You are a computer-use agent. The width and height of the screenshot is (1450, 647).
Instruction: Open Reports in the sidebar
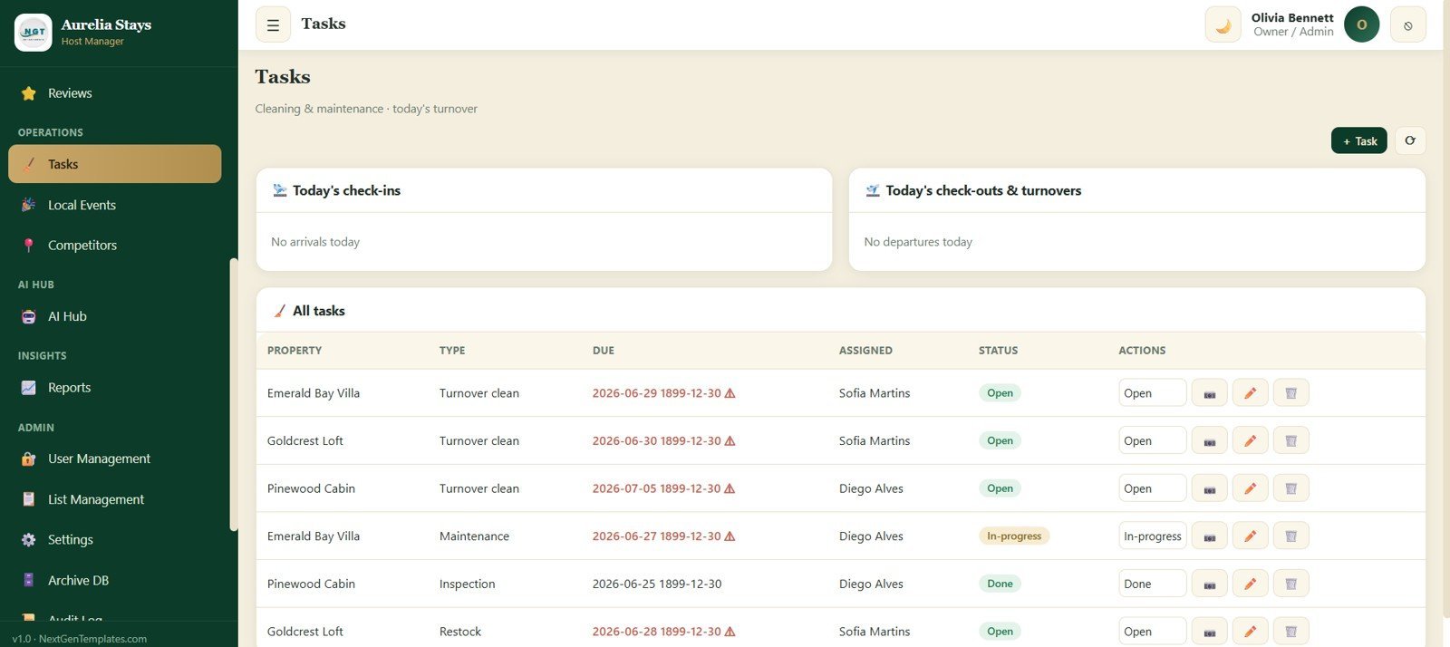click(x=114, y=388)
